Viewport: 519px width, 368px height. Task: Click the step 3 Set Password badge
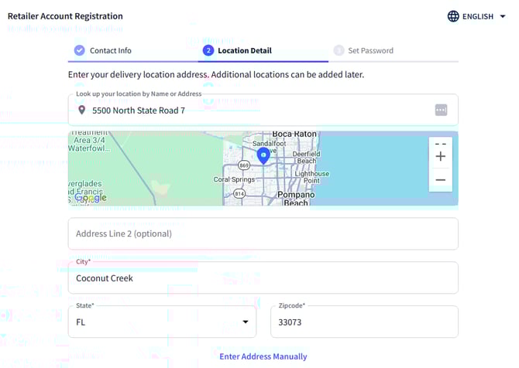339,50
